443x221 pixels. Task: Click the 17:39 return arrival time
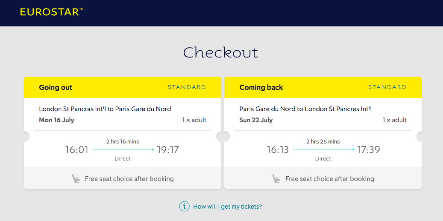coord(369,149)
